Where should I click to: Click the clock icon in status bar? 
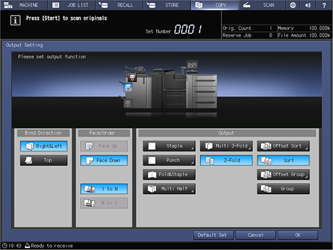click(x=5, y=245)
